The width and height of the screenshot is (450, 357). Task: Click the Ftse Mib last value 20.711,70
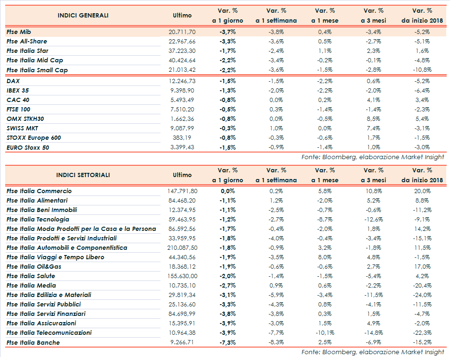pos(182,32)
